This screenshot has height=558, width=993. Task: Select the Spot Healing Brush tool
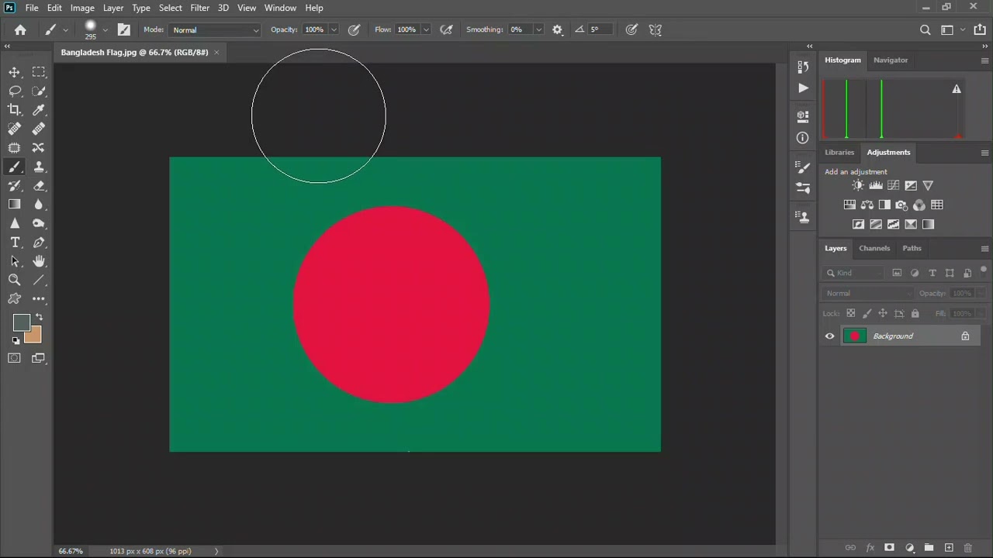(x=15, y=129)
